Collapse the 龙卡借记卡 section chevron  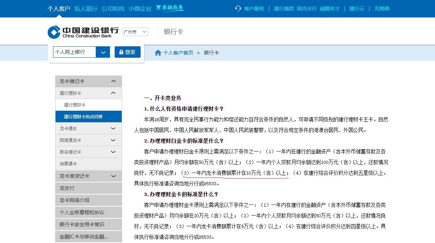(x=114, y=81)
